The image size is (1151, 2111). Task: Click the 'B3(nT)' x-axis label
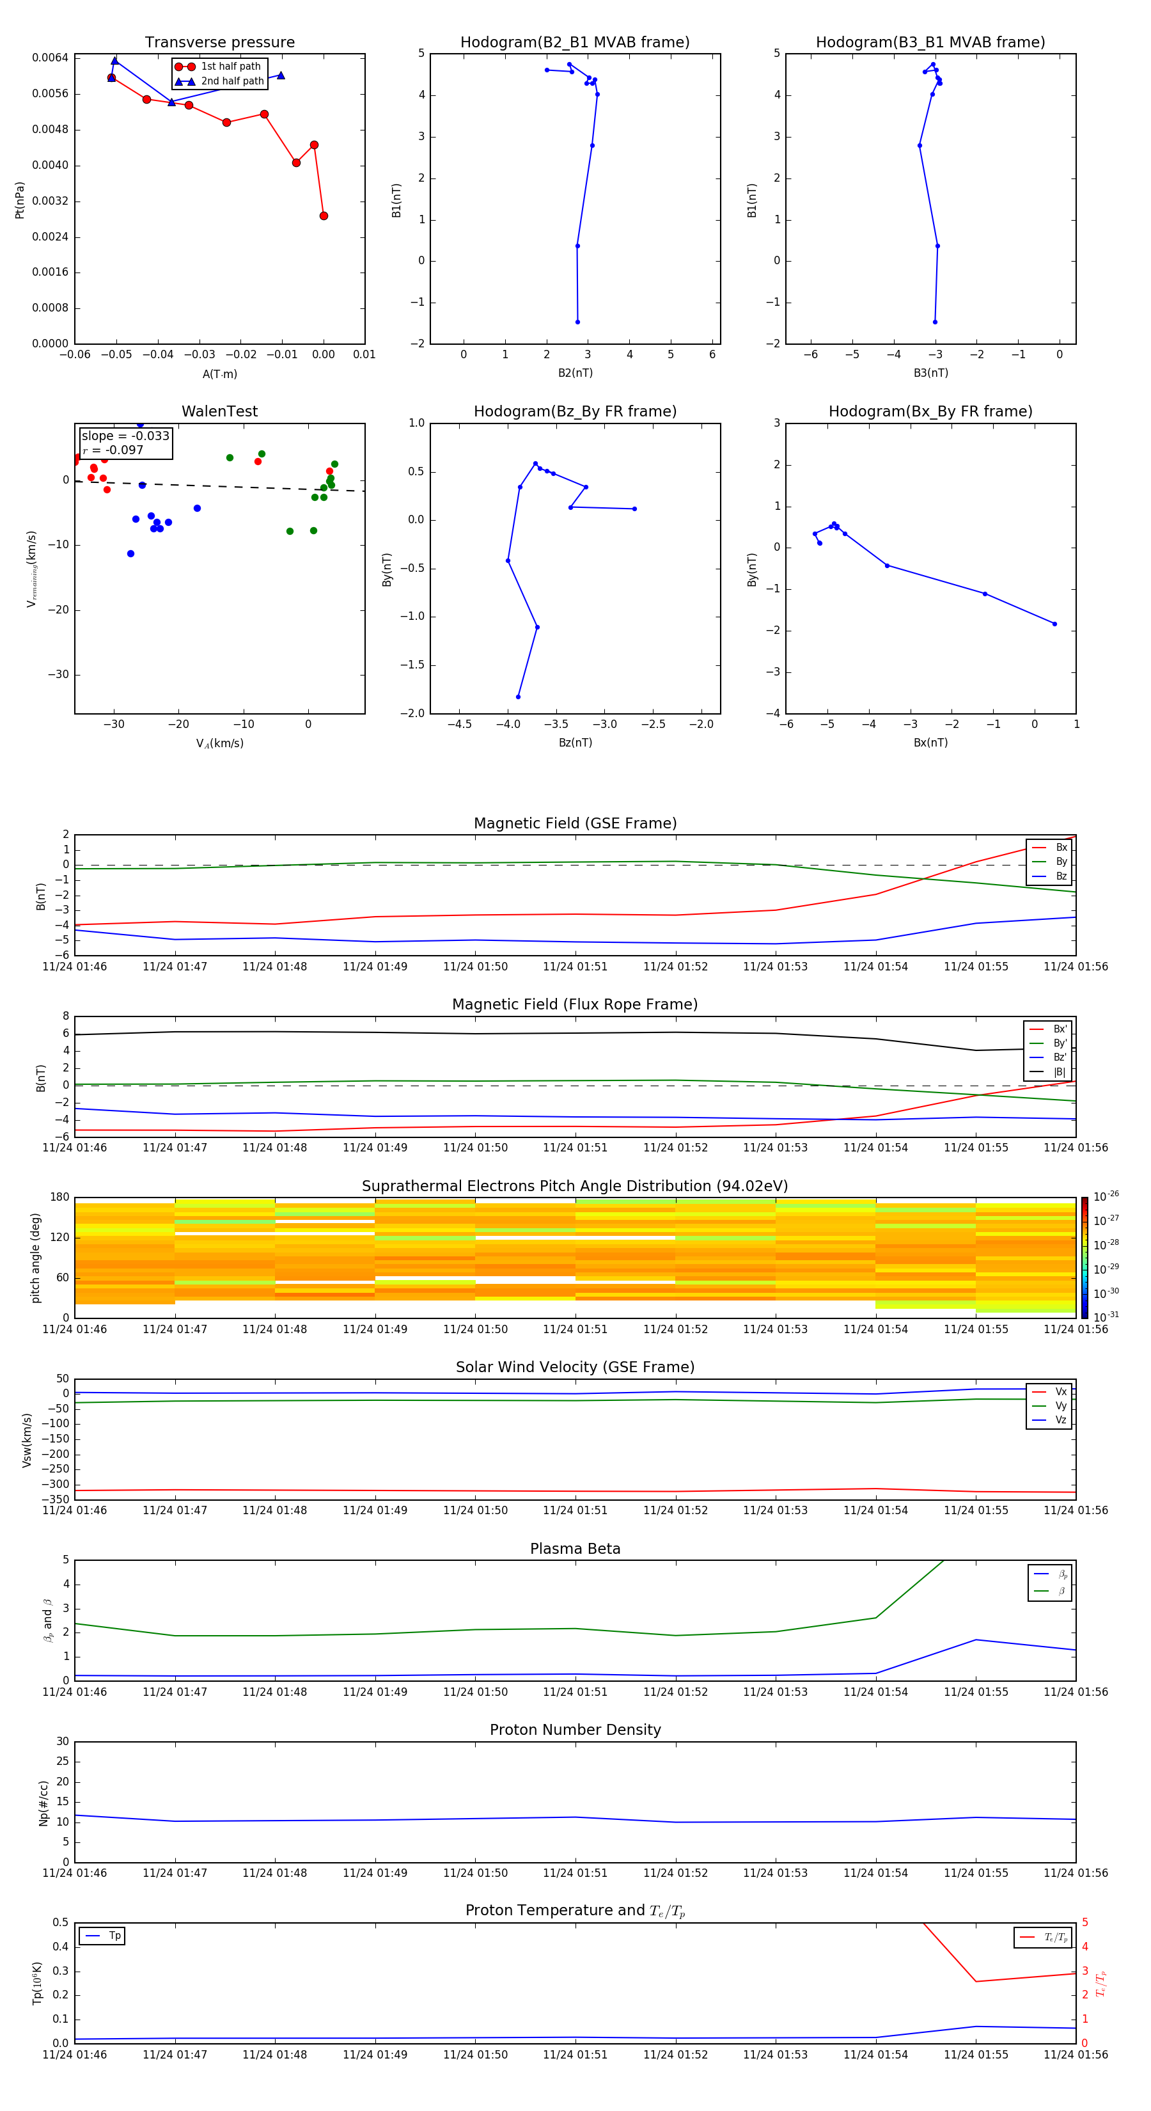tap(930, 373)
